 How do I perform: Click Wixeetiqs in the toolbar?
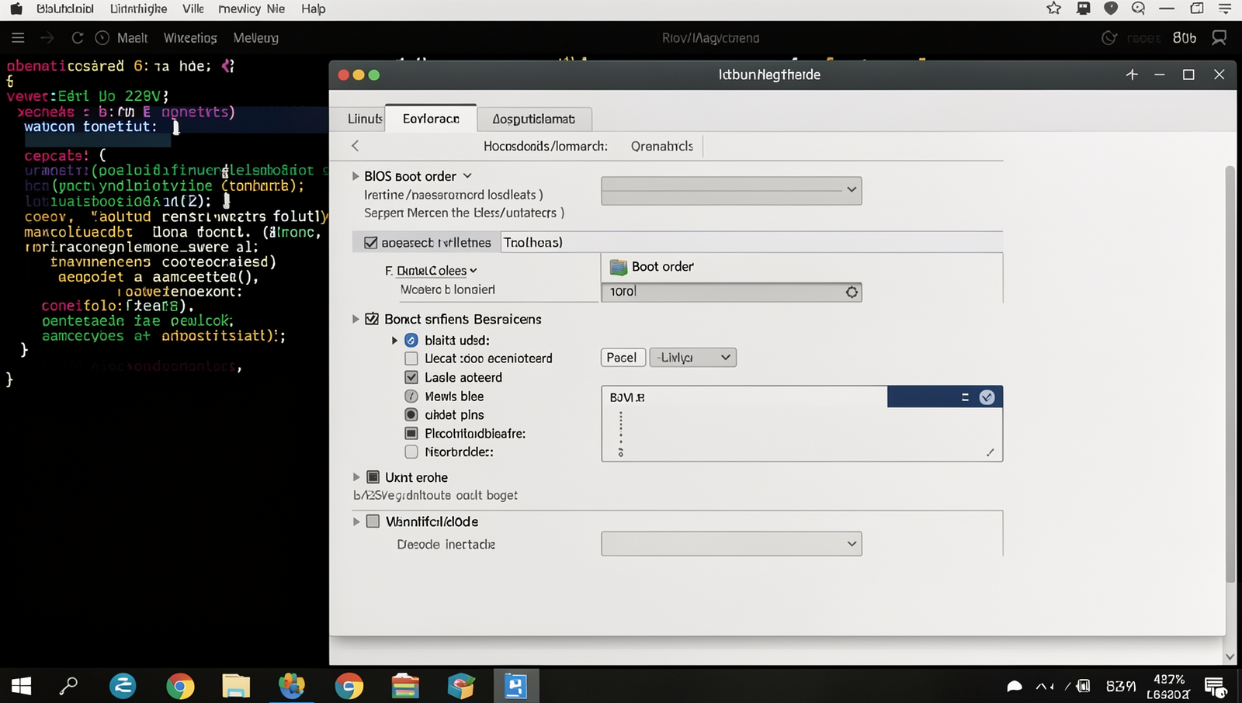click(x=190, y=38)
